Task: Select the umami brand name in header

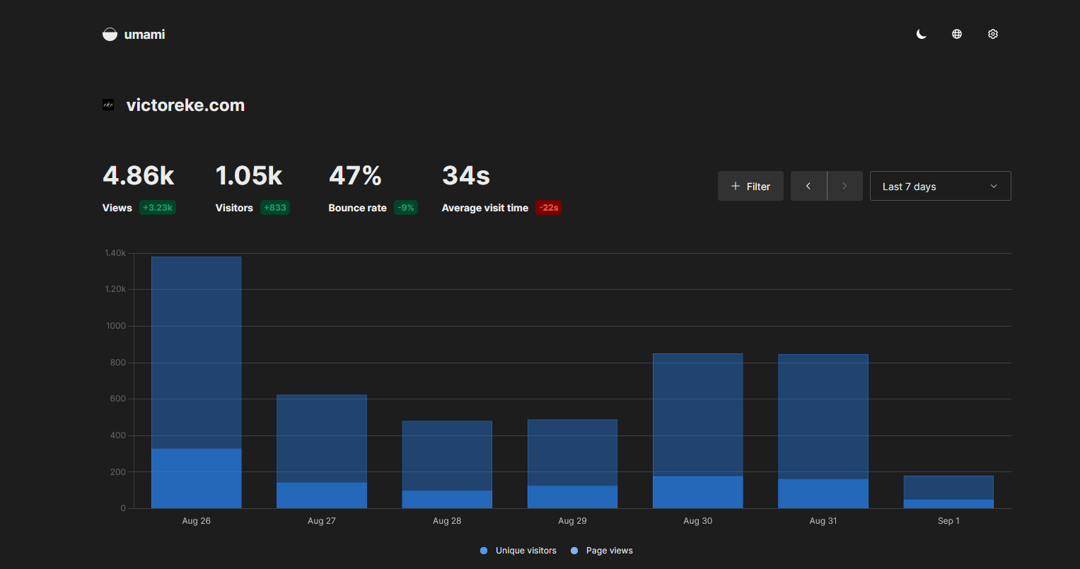Action: [144, 33]
